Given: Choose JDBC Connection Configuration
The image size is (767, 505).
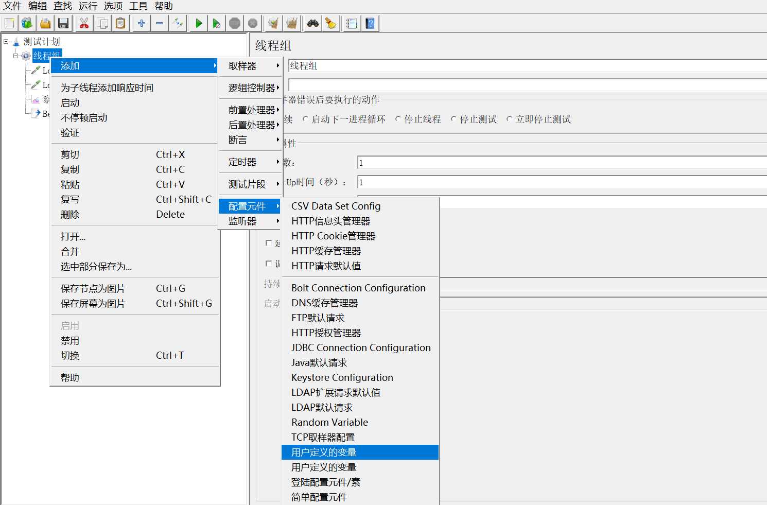Looking at the screenshot, I should (x=360, y=348).
